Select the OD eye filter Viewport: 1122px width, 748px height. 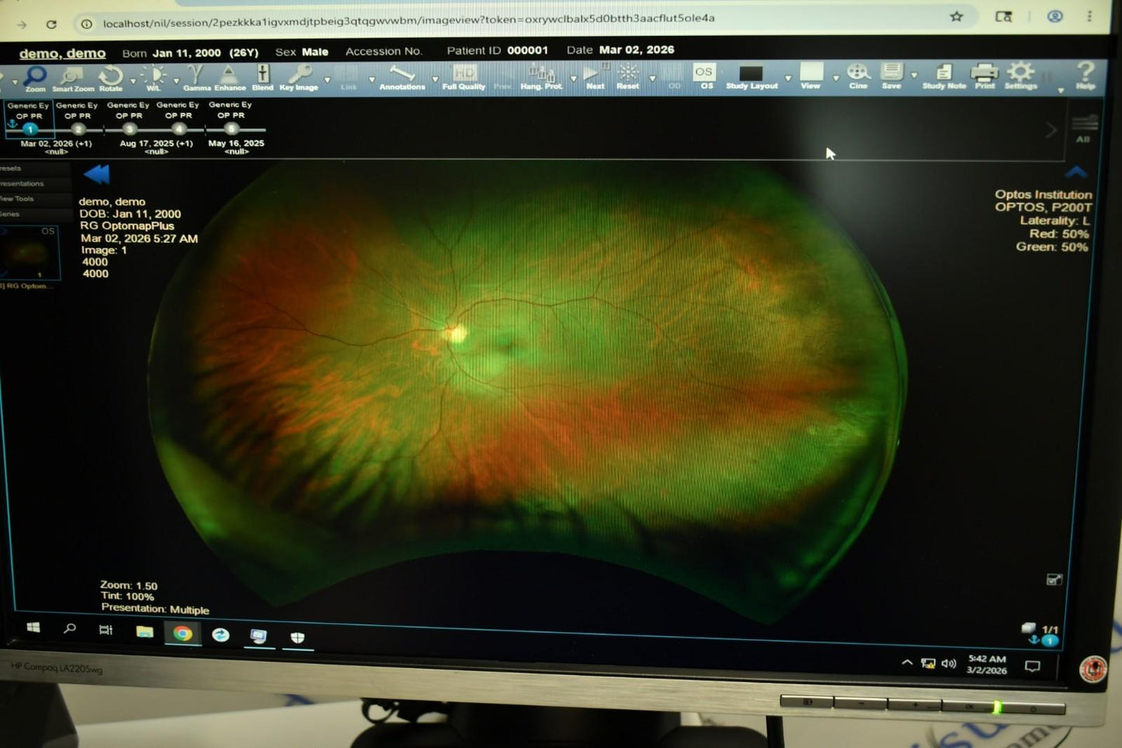(674, 78)
